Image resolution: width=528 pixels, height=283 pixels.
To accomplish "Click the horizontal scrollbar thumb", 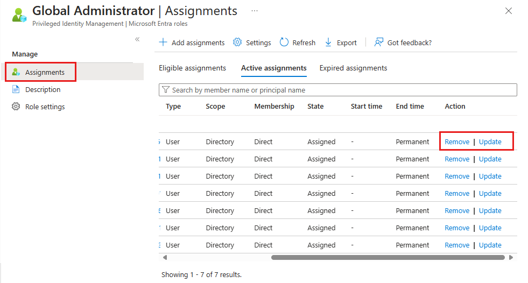I will click(x=388, y=258).
